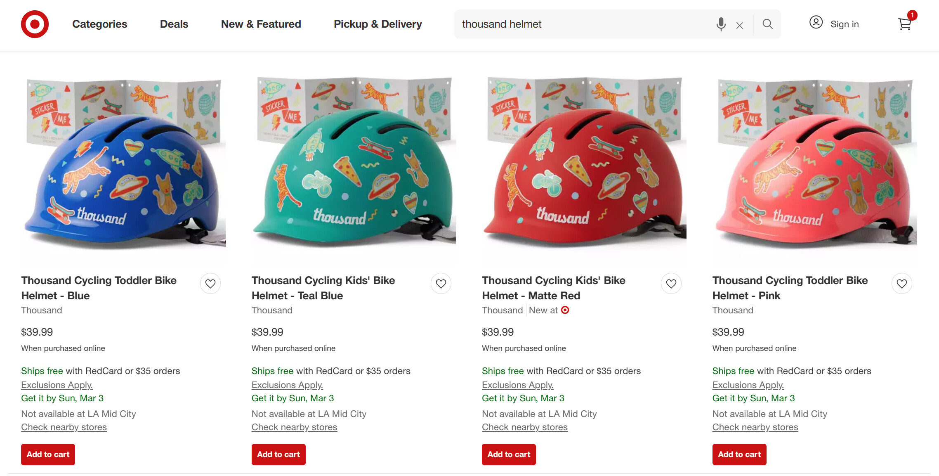Expand the Deals menu
The height and width of the screenshot is (476, 939).
pyautogui.click(x=174, y=24)
